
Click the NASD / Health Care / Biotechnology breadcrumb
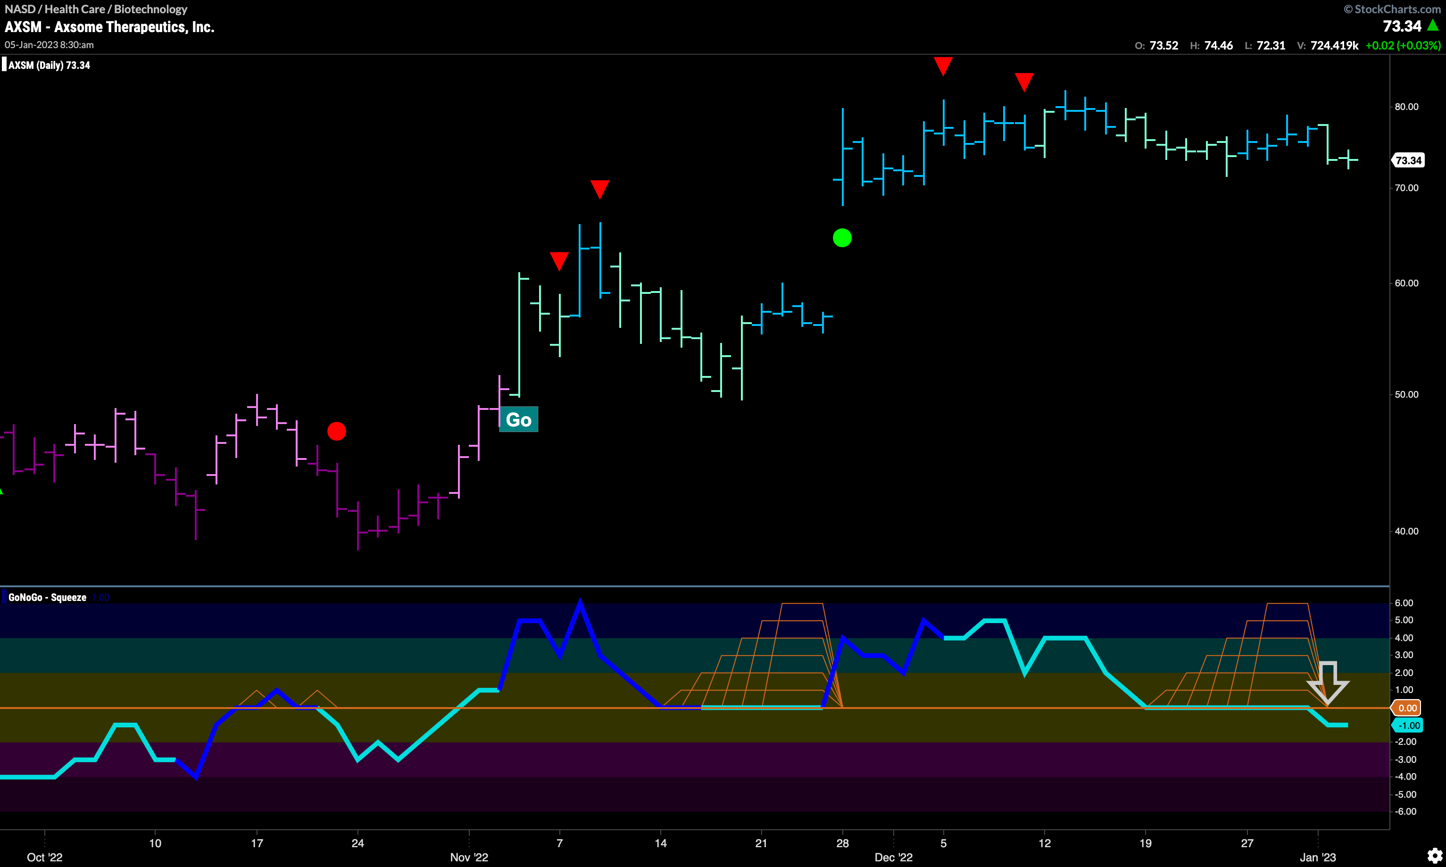(96, 9)
